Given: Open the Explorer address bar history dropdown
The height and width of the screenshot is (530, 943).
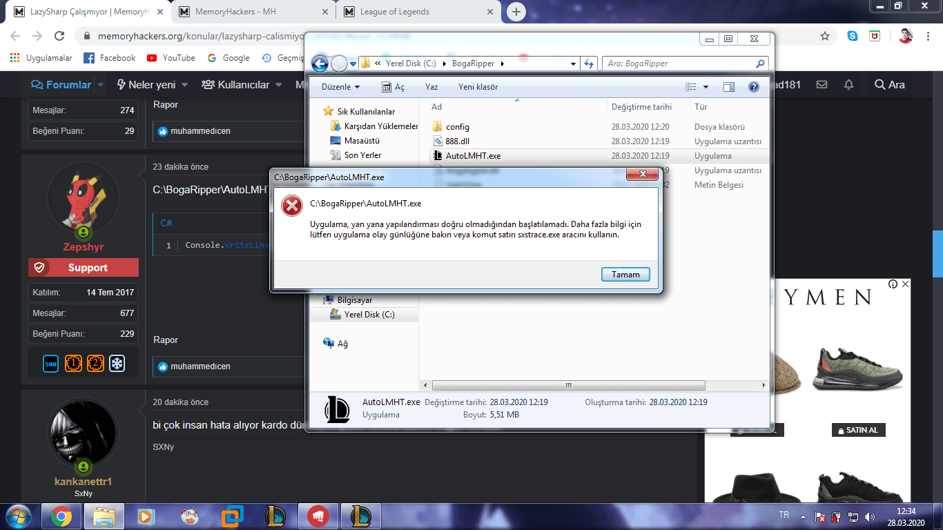Looking at the screenshot, I should (x=574, y=63).
